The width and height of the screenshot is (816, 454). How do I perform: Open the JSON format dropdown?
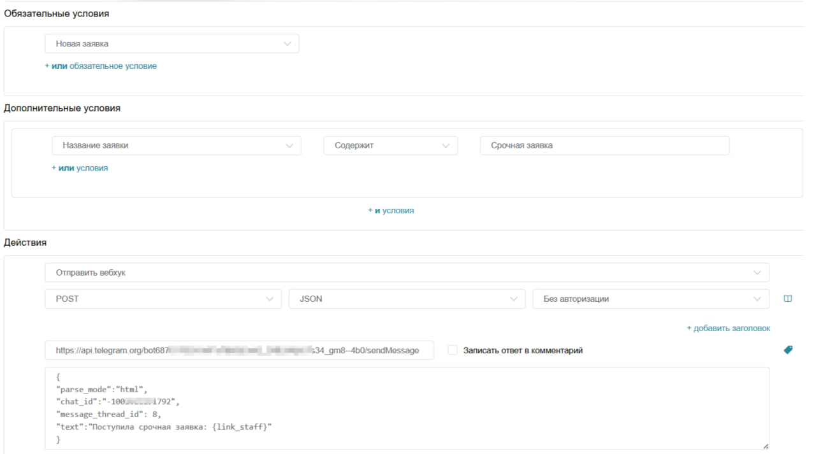(407, 299)
